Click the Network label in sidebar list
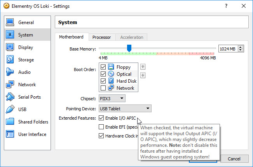 [x=27, y=84]
